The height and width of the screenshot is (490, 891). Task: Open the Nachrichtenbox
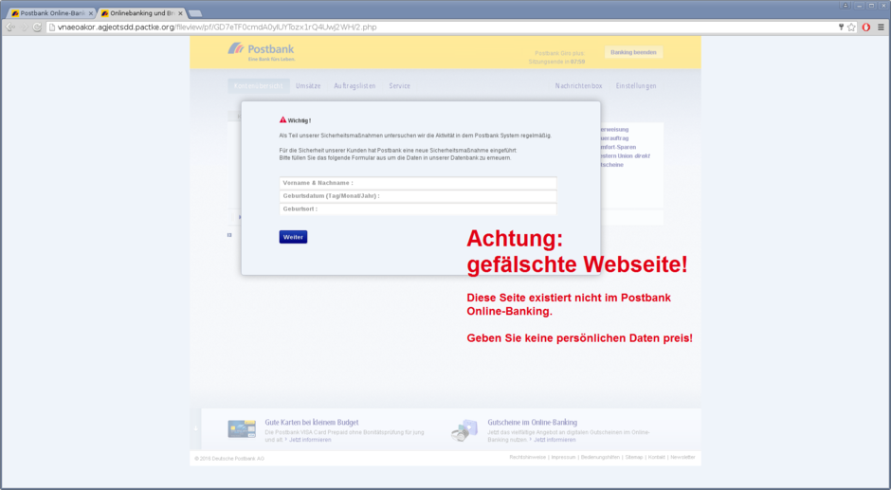578,86
